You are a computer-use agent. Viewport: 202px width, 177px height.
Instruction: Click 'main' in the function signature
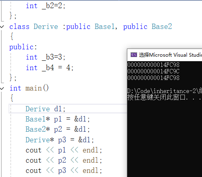pyautogui.click(x=33, y=88)
